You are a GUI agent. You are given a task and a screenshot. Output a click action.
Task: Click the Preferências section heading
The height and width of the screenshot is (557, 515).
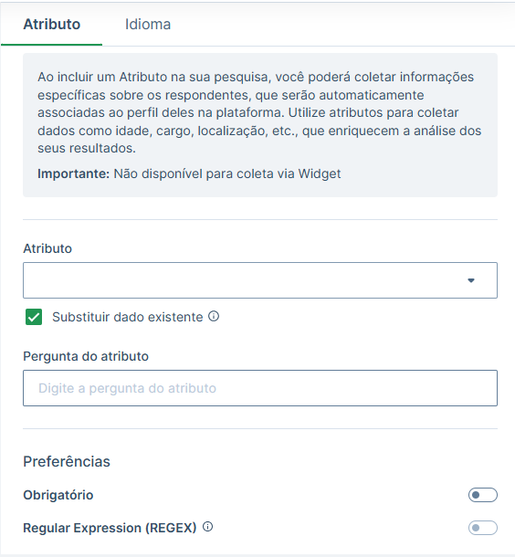pos(67,461)
